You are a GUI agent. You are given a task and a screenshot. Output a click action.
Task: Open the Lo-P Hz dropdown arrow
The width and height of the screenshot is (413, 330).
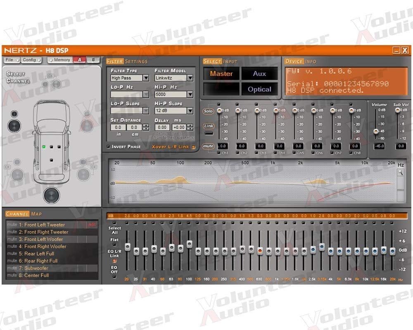146,94
